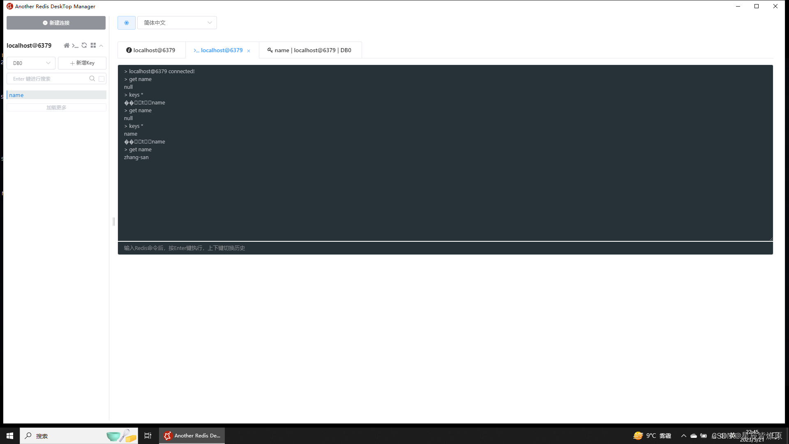Open Task View on the taskbar

(148, 436)
